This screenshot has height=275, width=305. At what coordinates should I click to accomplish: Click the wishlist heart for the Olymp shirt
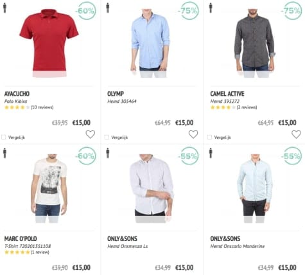(193, 134)
